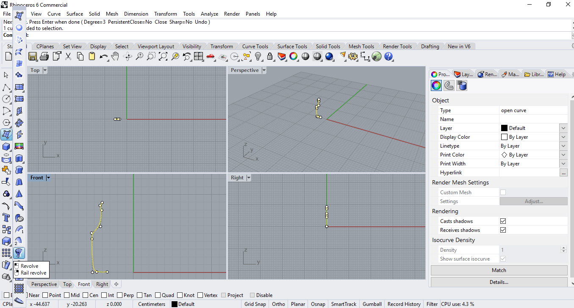Click the white Display Color swatch
Viewport: 574px width, 308px height.
(504, 137)
